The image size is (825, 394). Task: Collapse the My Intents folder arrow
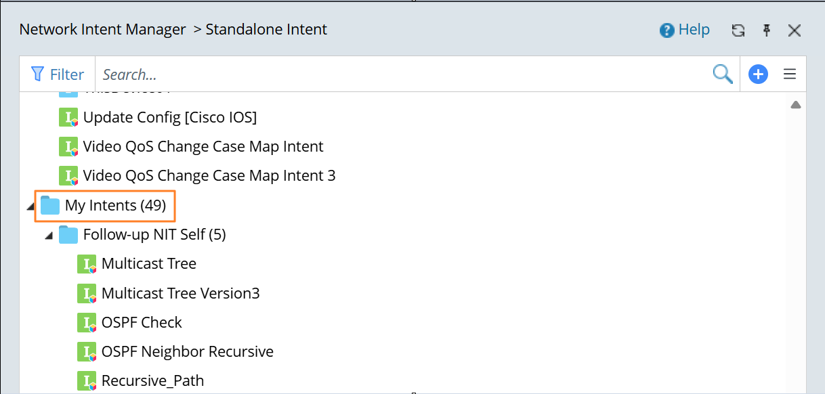pos(30,206)
